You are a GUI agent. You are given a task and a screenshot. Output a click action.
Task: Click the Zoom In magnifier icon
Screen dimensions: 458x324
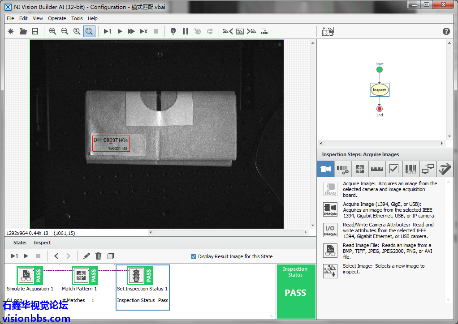[53, 31]
